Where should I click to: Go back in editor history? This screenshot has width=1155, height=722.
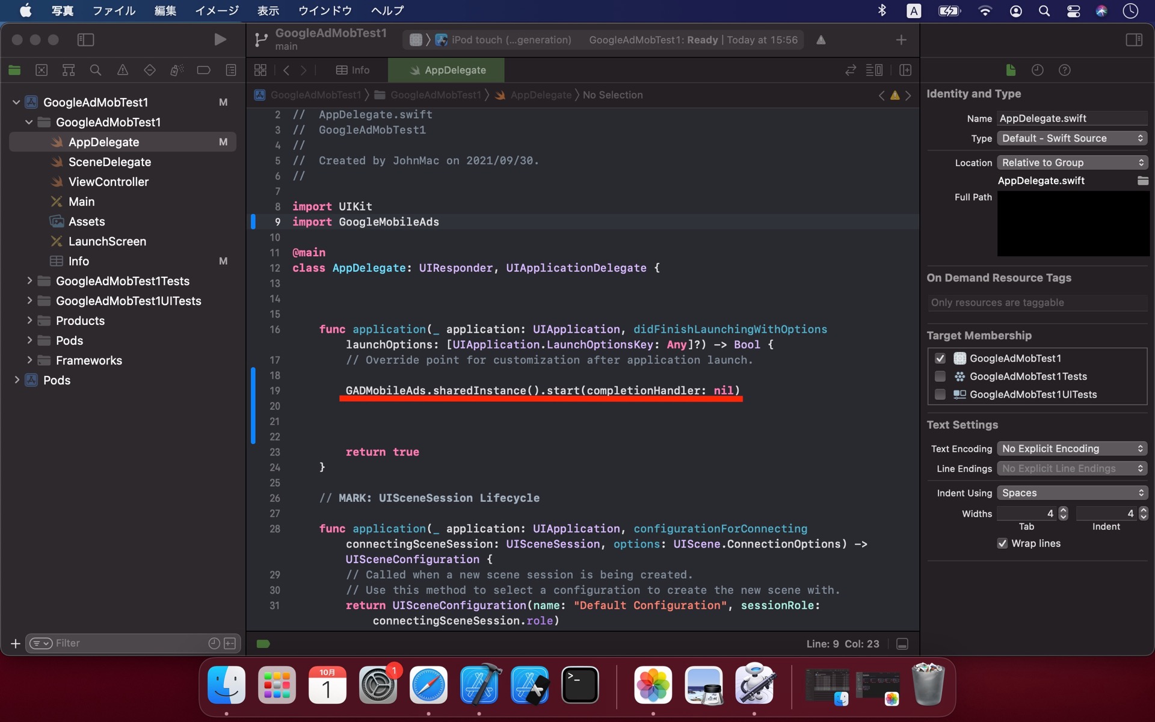(286, 70)
